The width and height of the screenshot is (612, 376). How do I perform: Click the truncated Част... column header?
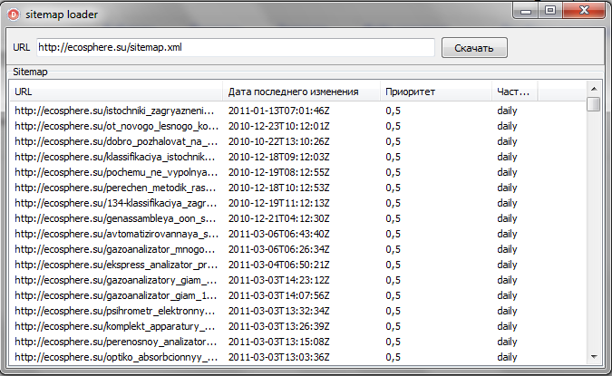[x=514, y=92]
